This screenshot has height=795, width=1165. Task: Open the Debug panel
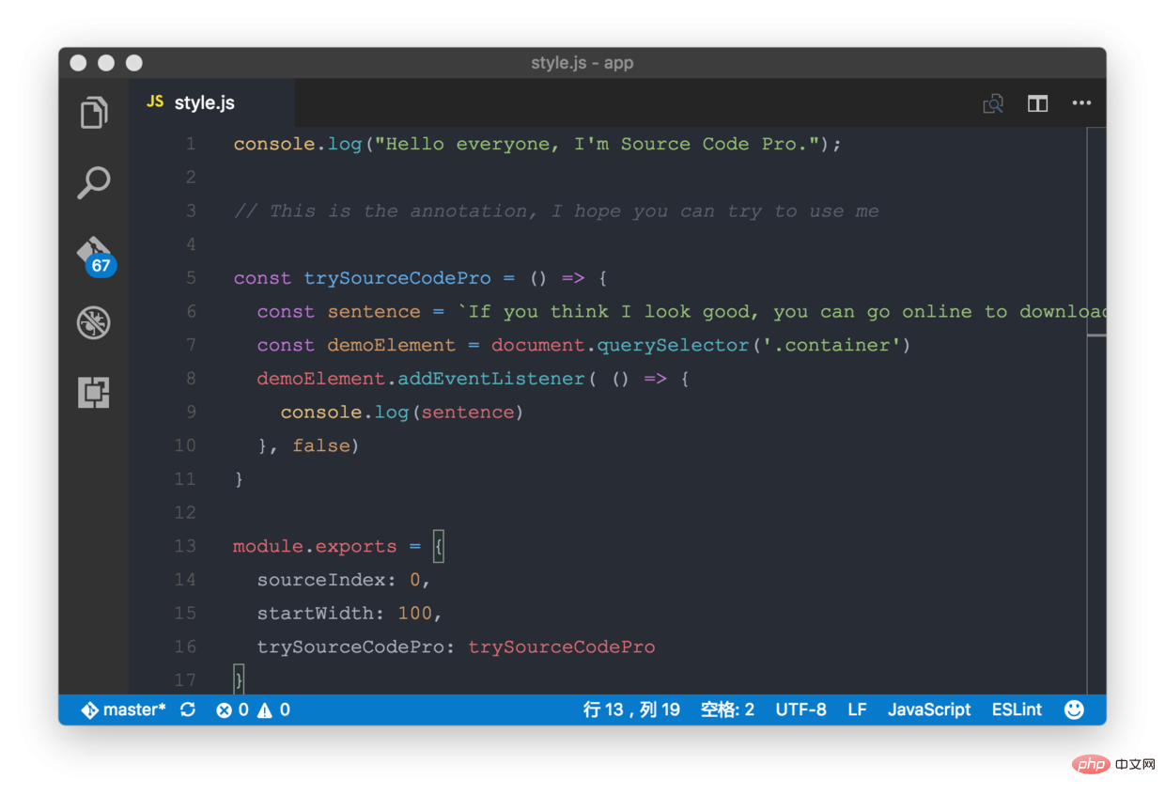click(x=93, y=323)
